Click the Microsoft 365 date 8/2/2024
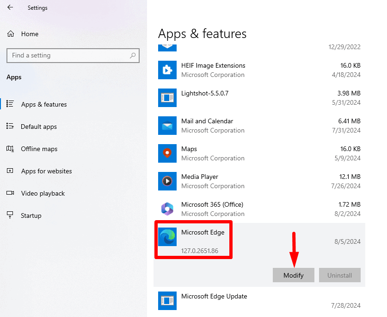Viewport: 387px width, 317px height. [348, 214]
